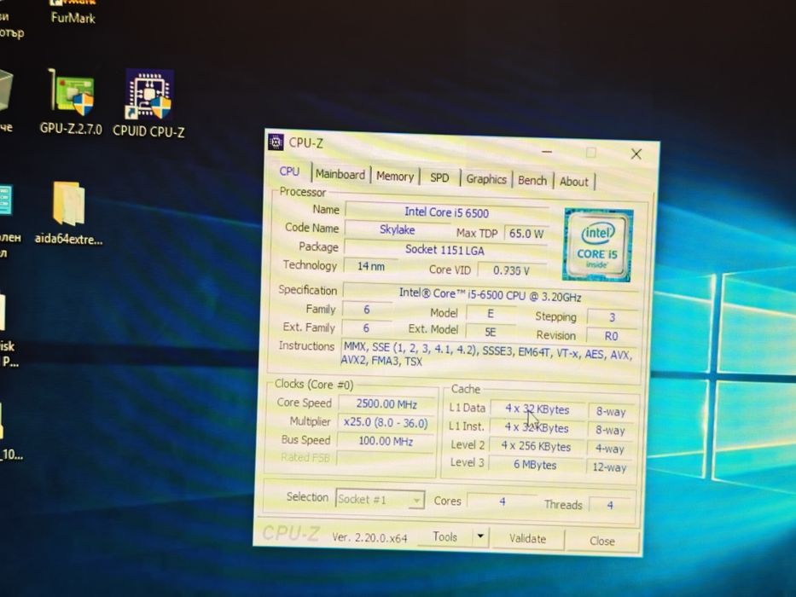The width and height of the screenshot is (796, 597).
Task: Launch the FurMark desktop icon
Action: point(73,13)
